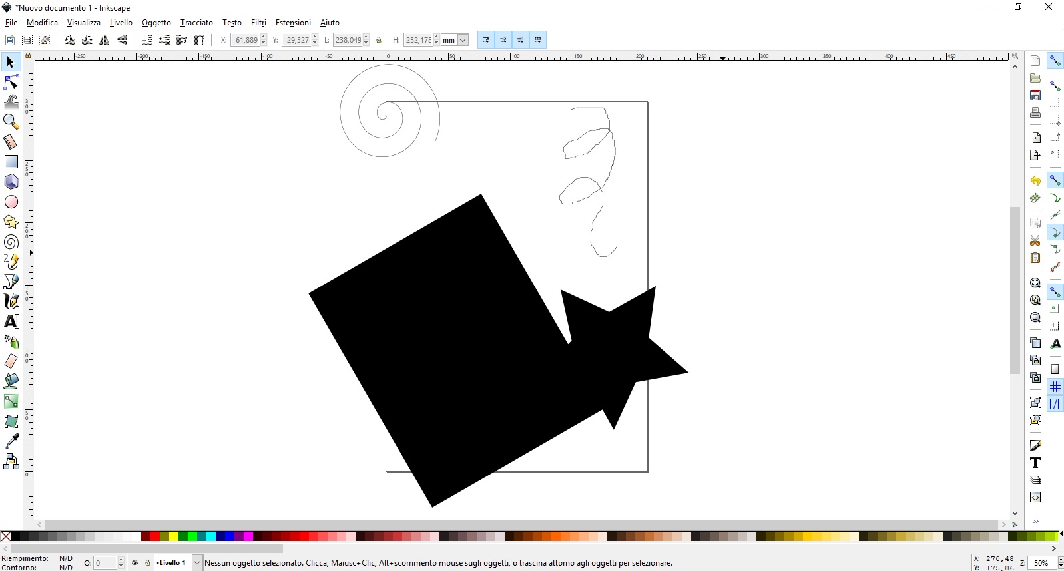Select the Spiral tool
Image resolution: width=1064 pixels, height=571 pixels.
point(11,242)
